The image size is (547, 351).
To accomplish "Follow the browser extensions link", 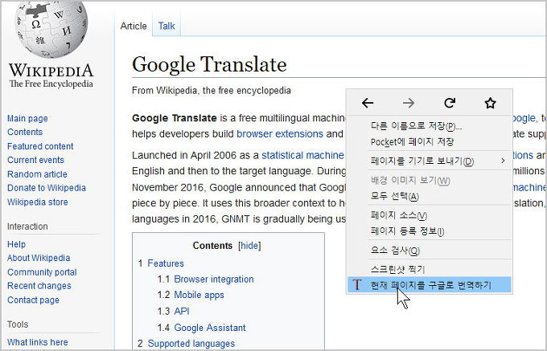I will click(280, 134).
